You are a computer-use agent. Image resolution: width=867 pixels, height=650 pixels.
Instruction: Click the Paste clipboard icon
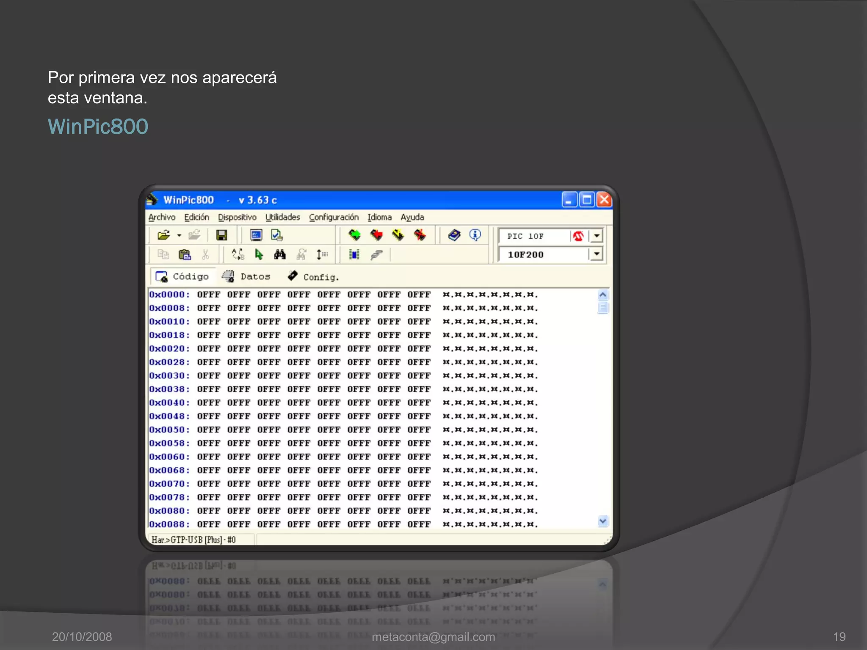tap(185, 254)
